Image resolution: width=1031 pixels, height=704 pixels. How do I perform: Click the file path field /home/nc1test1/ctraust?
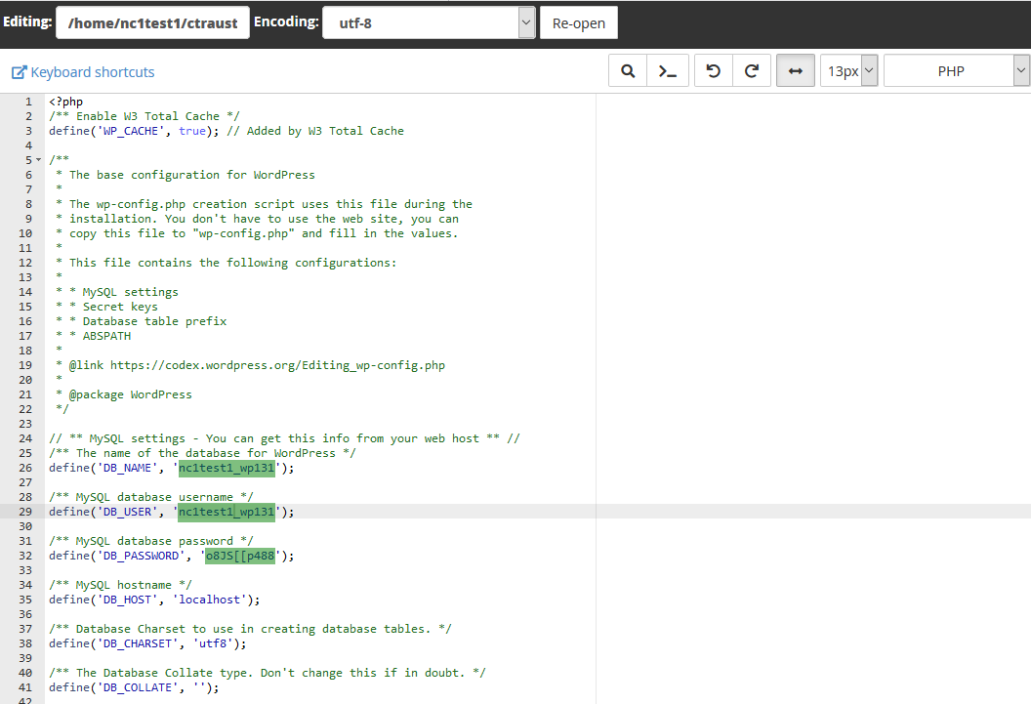(152, 23)
